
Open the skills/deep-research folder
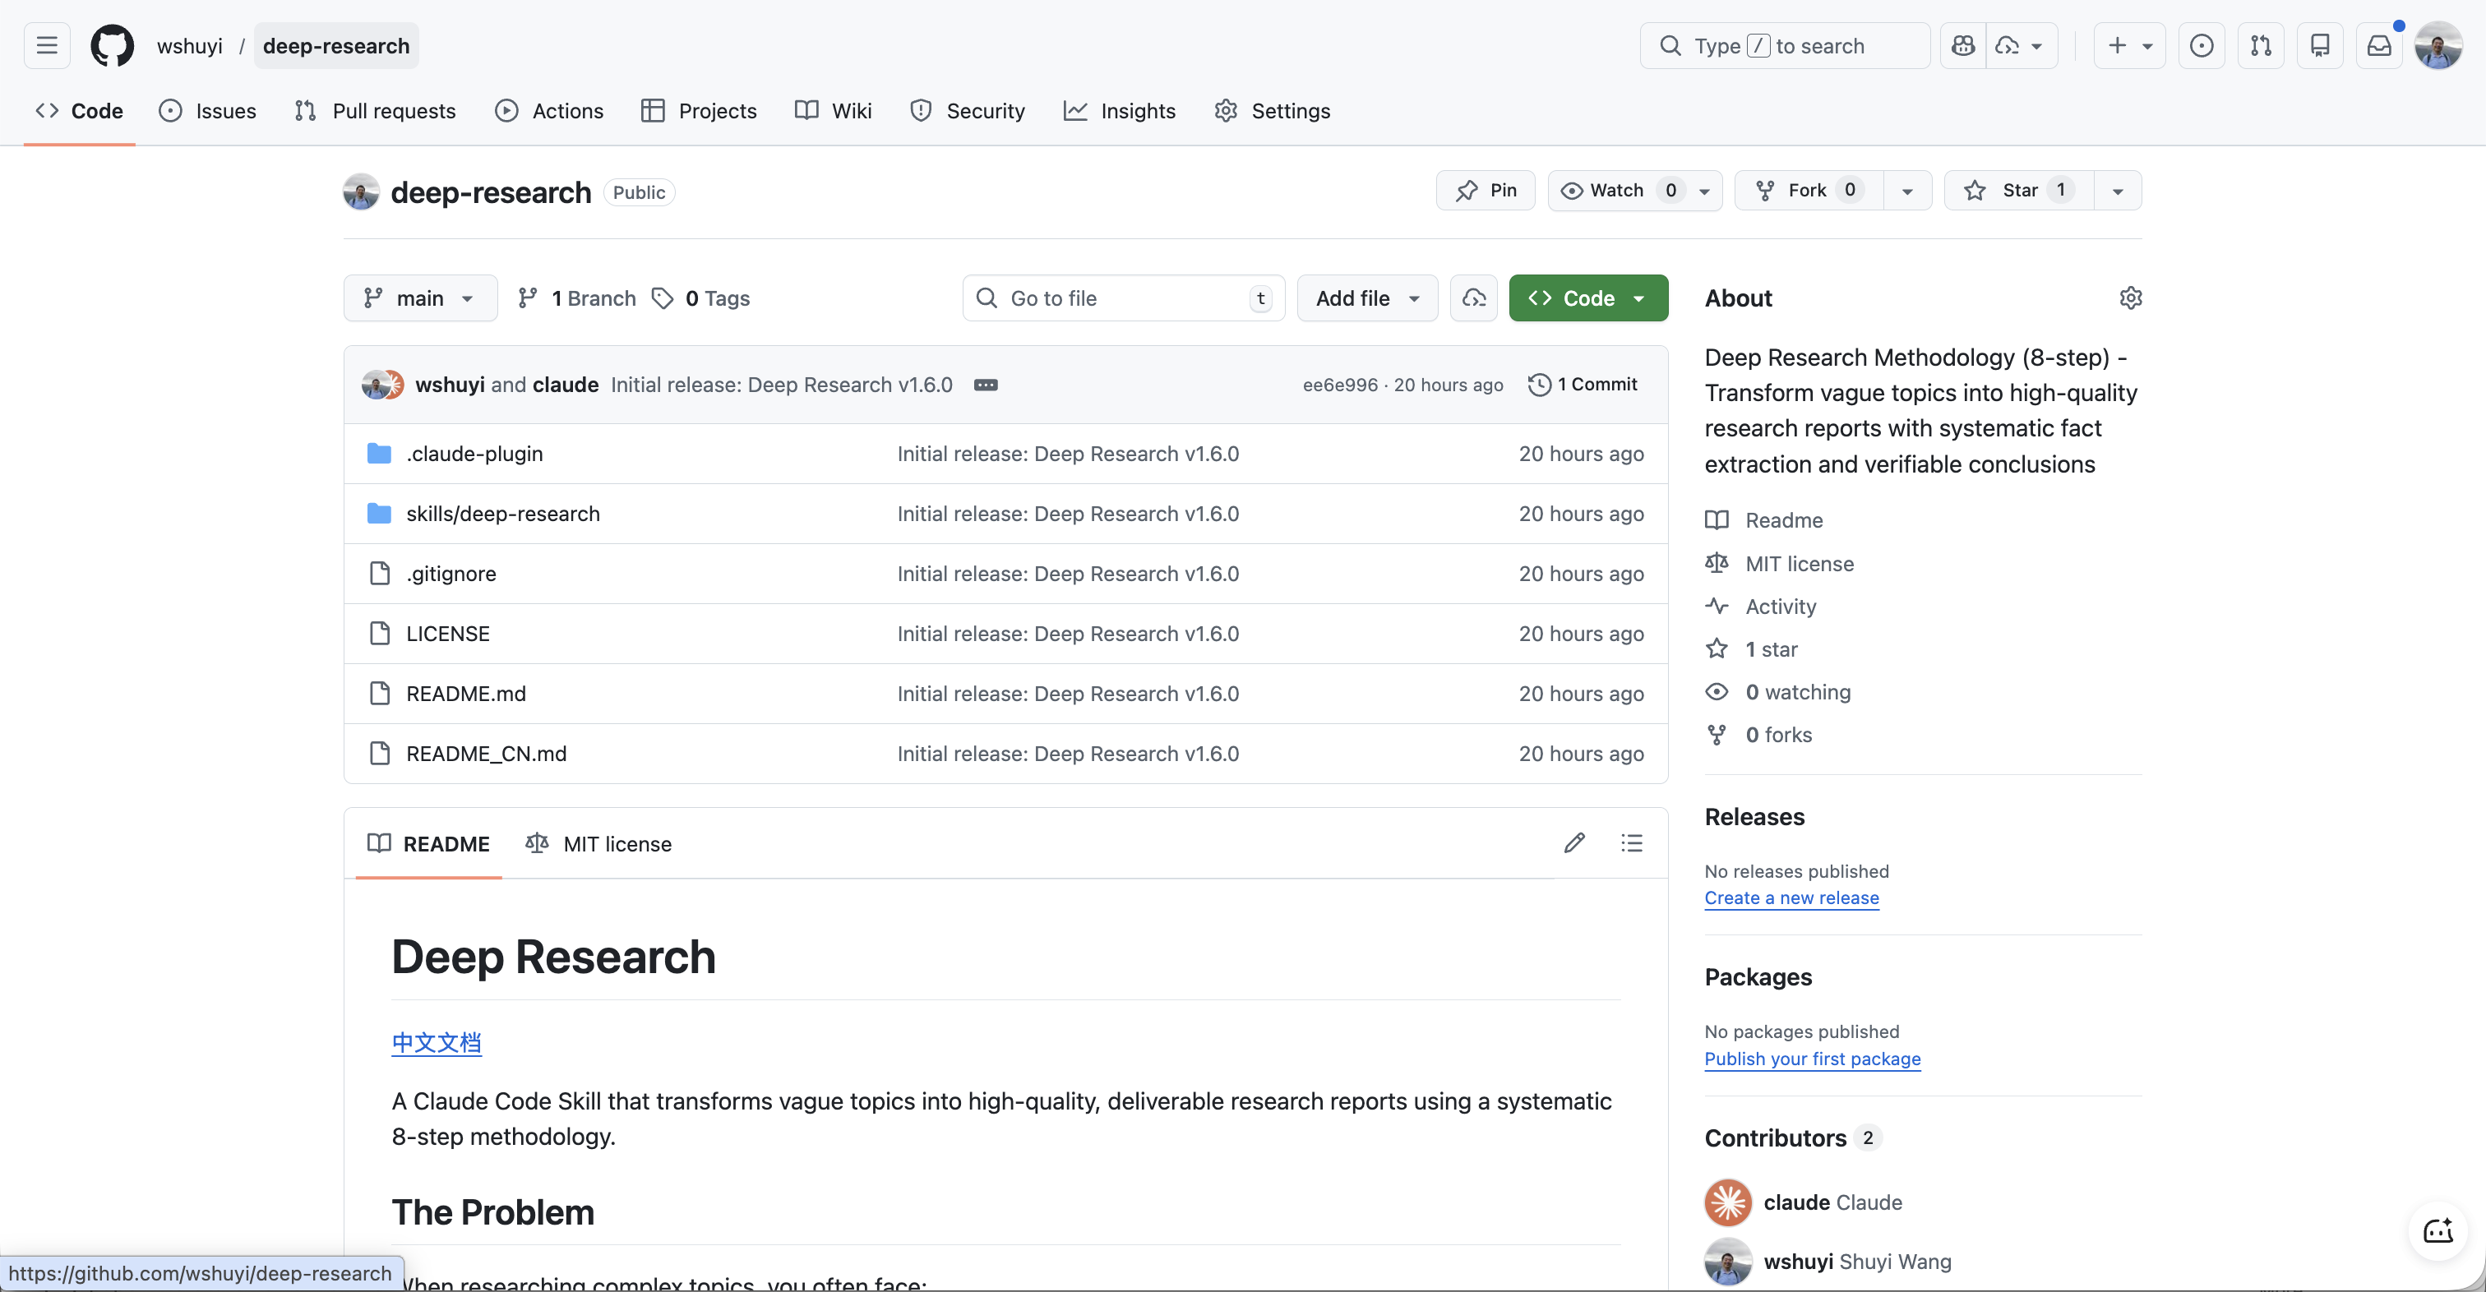(x=503, y=514)
